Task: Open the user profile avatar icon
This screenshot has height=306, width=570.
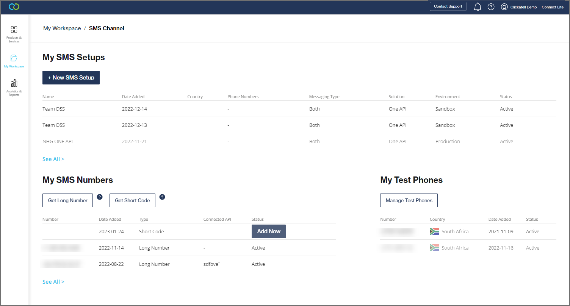Action: tap(504, 7)
